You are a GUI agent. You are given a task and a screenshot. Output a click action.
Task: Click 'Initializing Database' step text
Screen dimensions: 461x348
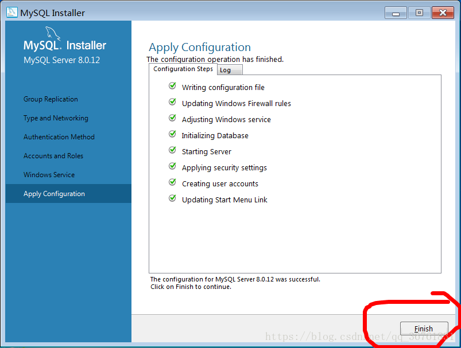pos(215,136)
